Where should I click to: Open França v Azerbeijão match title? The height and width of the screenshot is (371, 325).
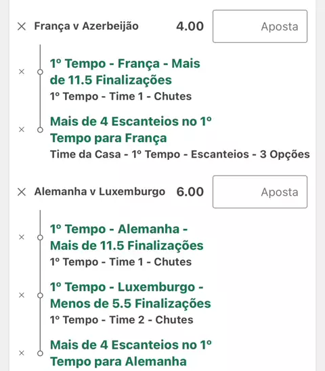(87, 26)
